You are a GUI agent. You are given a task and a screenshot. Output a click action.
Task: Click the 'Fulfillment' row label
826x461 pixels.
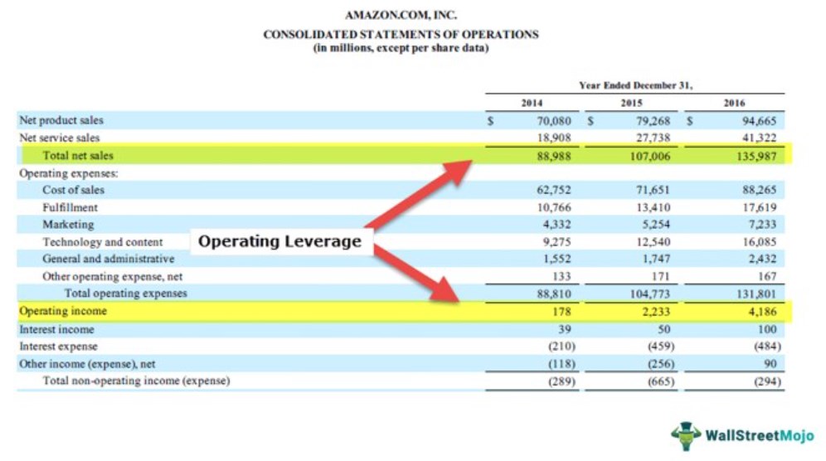click(70, 207)
